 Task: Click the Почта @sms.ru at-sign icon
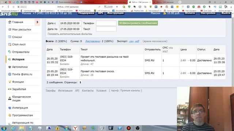coord(10,74)
